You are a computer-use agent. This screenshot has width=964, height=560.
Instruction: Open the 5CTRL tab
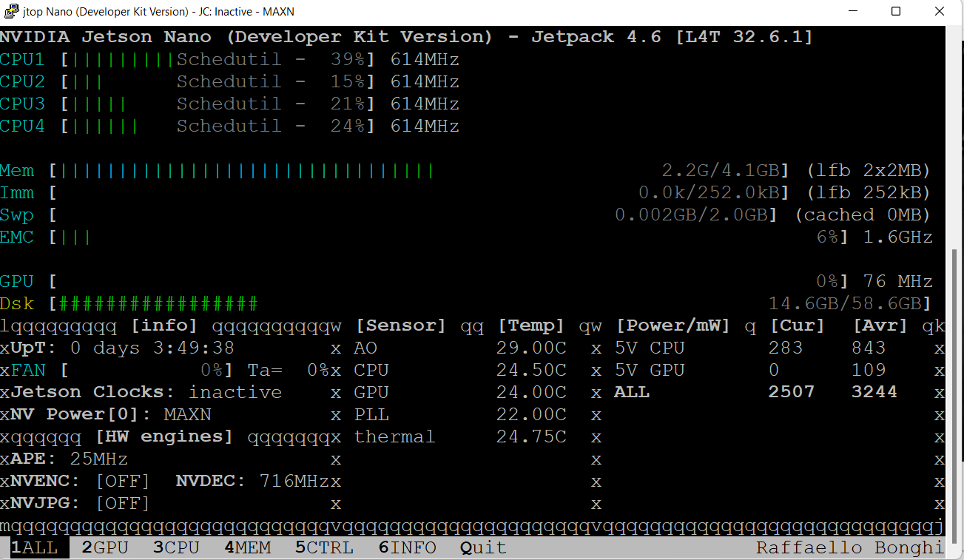coord(324,548)
